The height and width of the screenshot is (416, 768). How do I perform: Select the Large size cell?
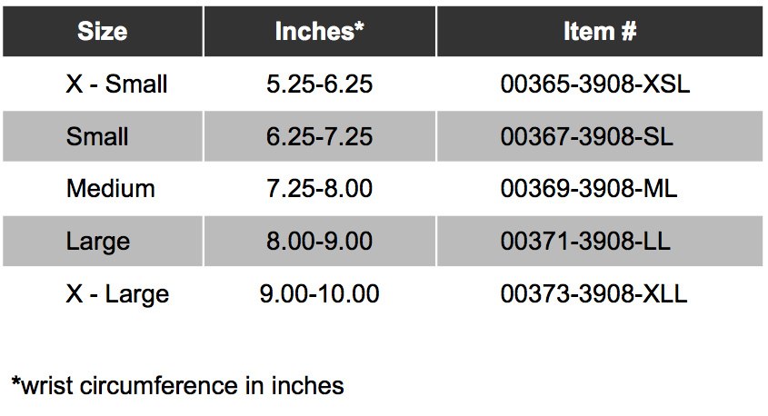98,242
